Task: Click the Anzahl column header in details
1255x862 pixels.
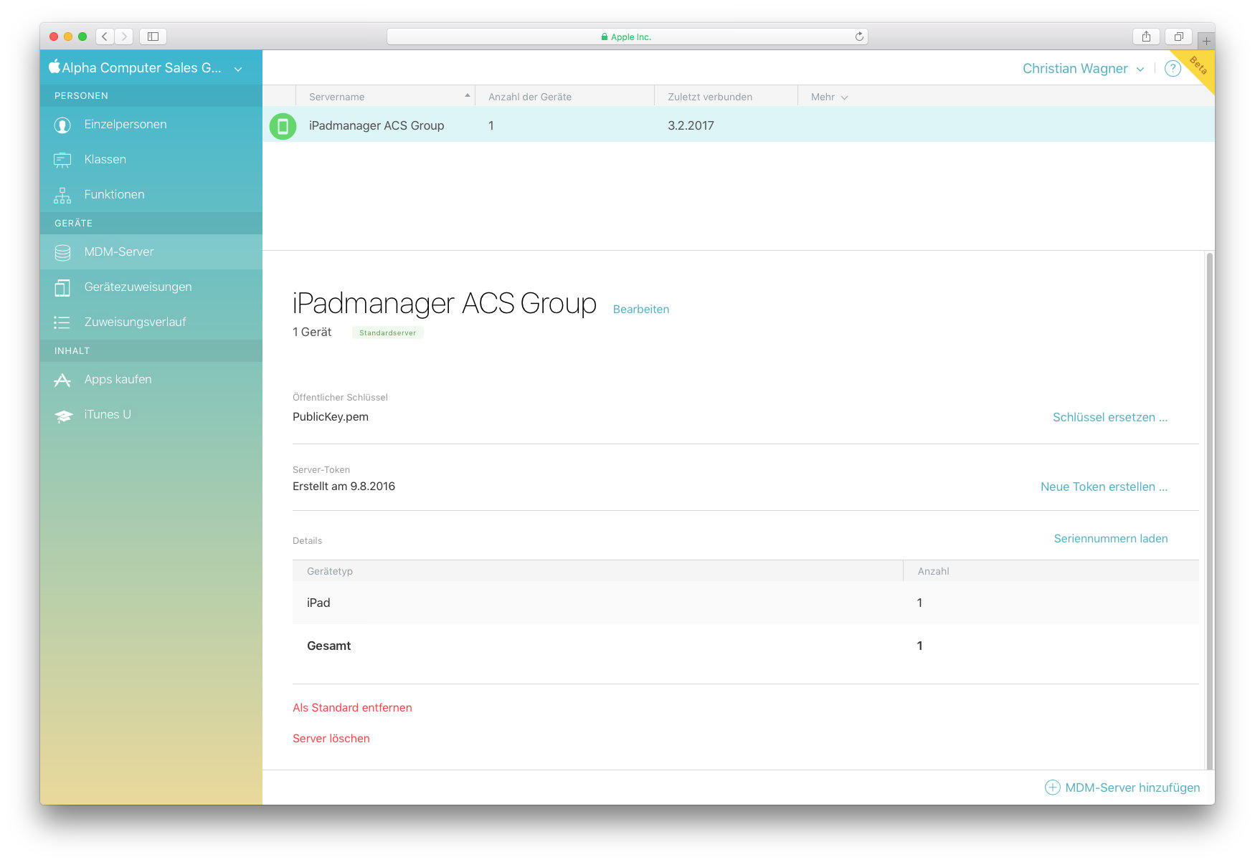Action: pyautogui.click(x=1051, y=571)
